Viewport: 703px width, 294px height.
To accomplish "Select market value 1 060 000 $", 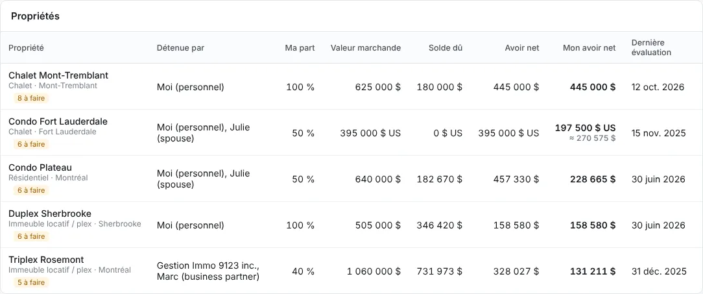I will click(x=374, y=271).
